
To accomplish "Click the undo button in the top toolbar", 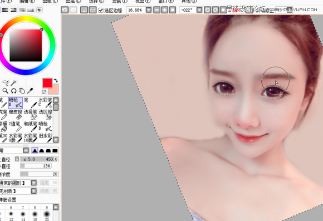I will 65,10.
